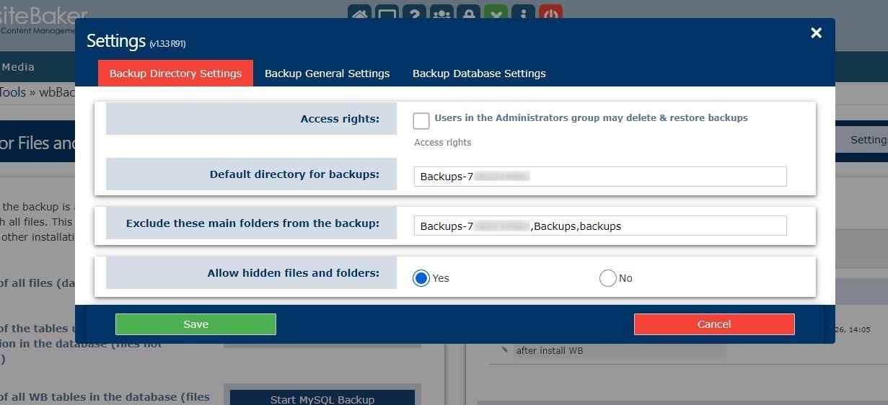This screenshot has width=888, height=405.
Task: Enable Administrators may delete & restore backups
Action: click(x=421, y=120)
